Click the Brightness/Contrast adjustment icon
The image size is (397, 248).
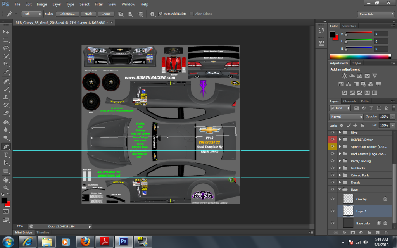click(x=345, y=76)
